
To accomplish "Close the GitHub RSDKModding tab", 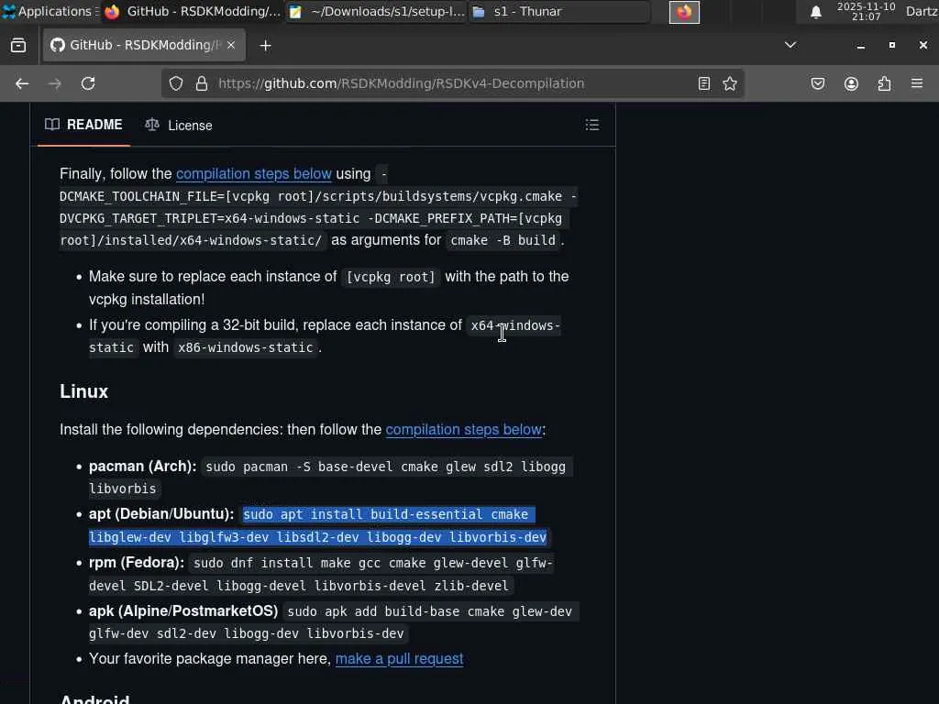I will coord(231,45).
